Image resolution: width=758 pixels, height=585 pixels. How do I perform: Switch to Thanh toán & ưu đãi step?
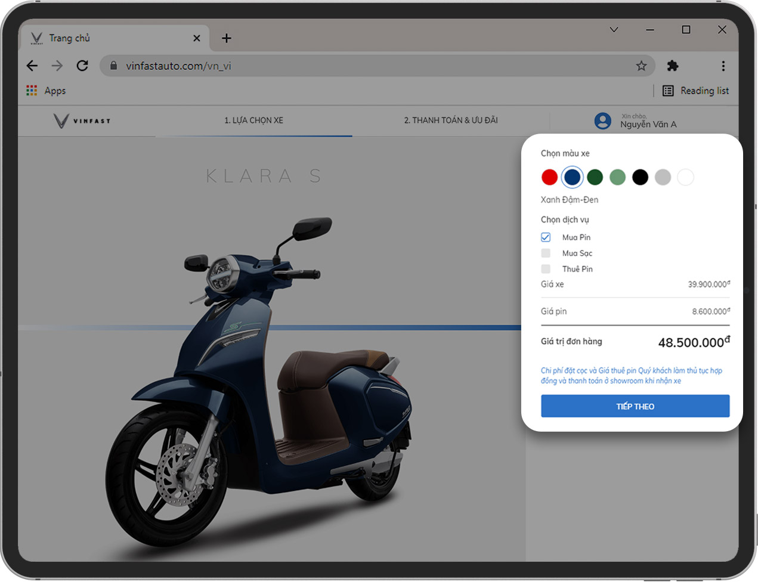(x=450, y=120)
